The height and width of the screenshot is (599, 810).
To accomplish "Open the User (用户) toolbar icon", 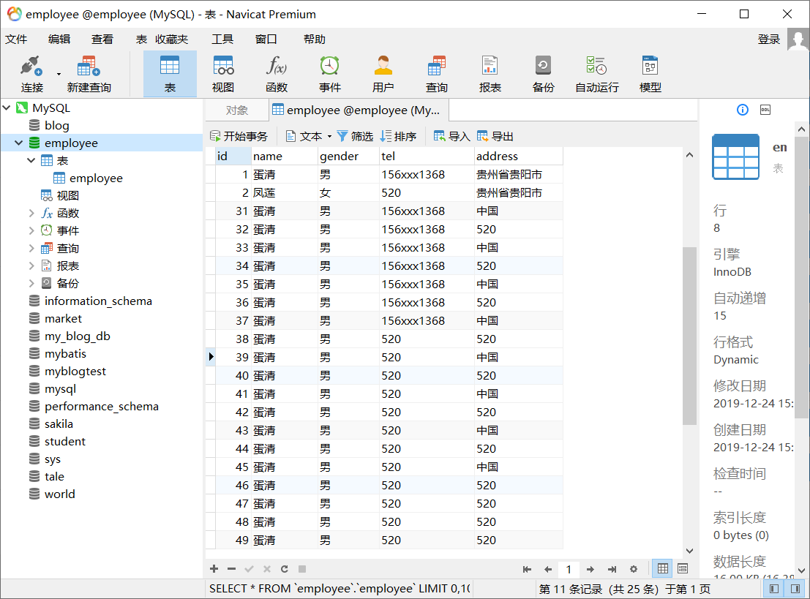I will coord(383,74).
